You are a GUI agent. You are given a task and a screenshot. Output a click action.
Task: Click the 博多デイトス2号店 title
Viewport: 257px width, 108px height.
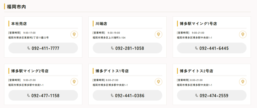(196, 71)
